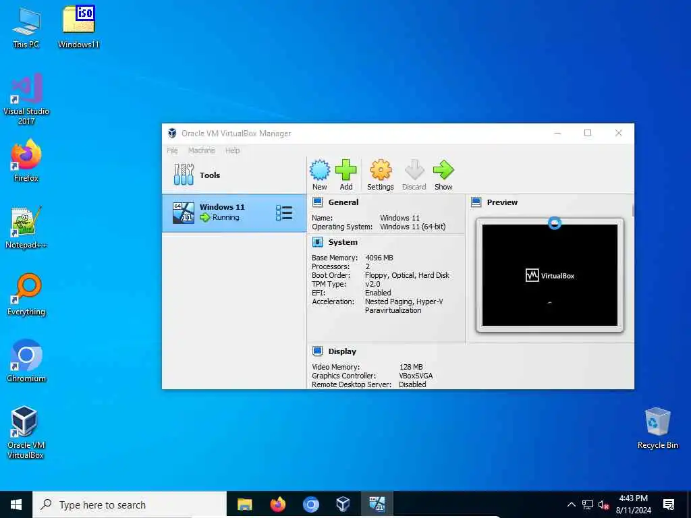Open Settings gear in VirtualBox toolbar

pyautogui.click(x=381, y=170)
